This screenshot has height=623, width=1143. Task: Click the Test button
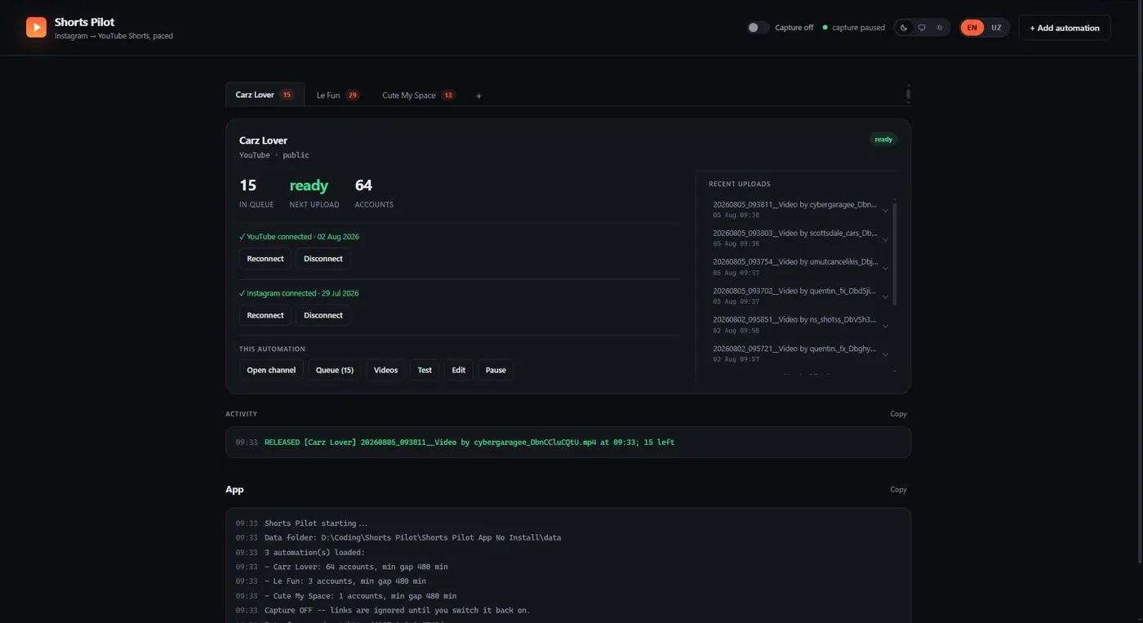click(425, 370)
